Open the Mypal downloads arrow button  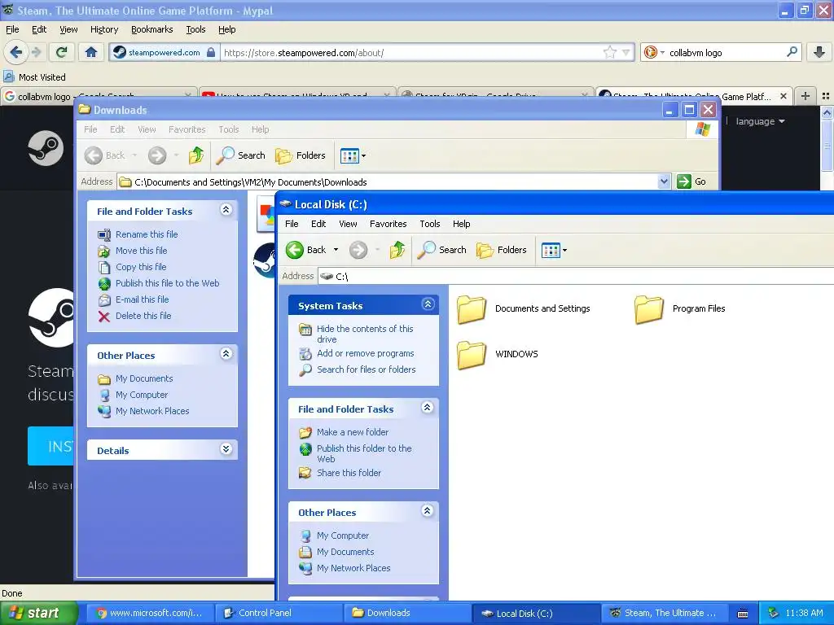819,52
